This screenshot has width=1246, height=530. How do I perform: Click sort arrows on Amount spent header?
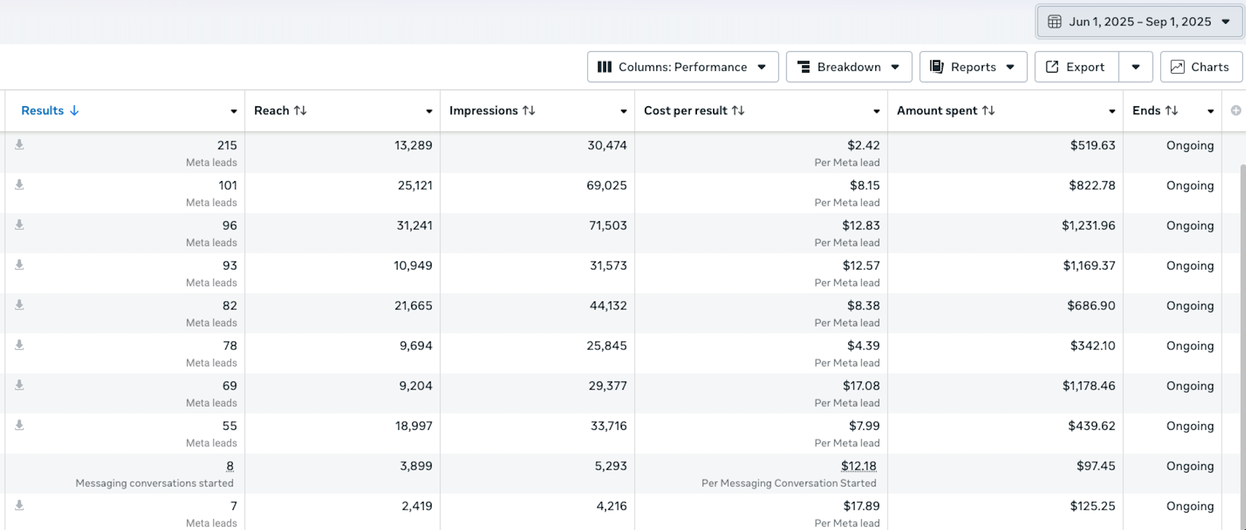pos(988,111)
